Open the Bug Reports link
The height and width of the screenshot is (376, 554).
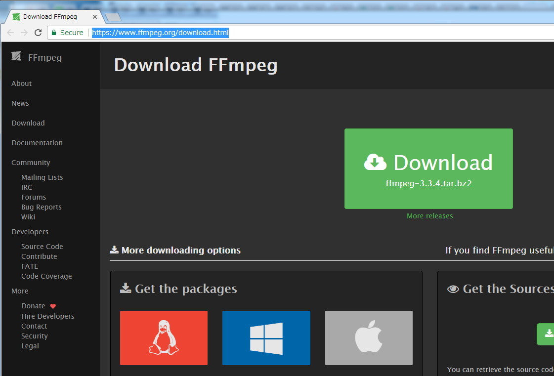[x=42, y=207]
